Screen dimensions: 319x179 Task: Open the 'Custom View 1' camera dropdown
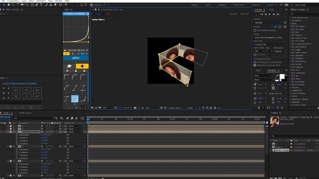(176, 108)
